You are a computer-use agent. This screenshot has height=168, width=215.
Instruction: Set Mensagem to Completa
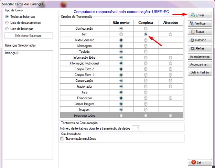coord(146,46)
